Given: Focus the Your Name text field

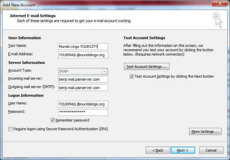Looking at the screenshot, I should tap(83, 47).
